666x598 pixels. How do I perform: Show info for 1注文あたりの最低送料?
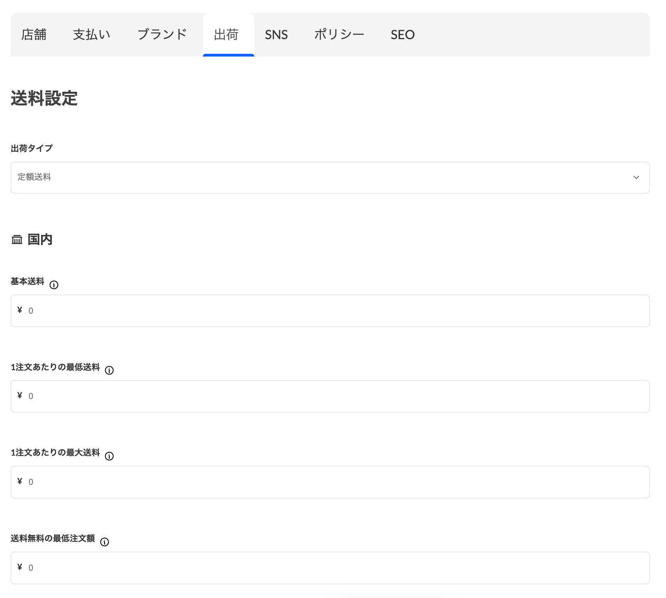[109, 371]
